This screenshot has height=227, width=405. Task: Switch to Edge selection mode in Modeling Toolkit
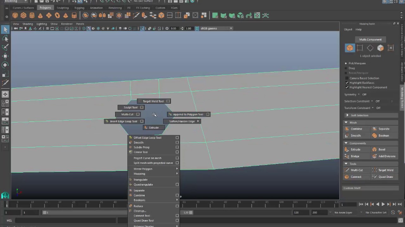tap(370, 48)
